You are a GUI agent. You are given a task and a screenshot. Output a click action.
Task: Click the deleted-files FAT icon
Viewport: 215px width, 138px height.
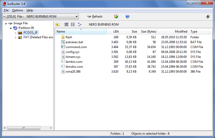[20, 37]
